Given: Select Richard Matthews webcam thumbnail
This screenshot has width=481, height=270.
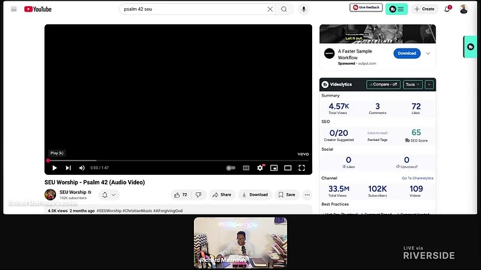Looking at the screenshot, I should click(x=240, y=243).
